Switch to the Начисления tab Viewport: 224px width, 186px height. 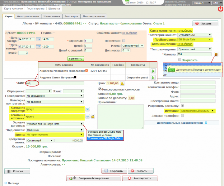pos(53,16)
